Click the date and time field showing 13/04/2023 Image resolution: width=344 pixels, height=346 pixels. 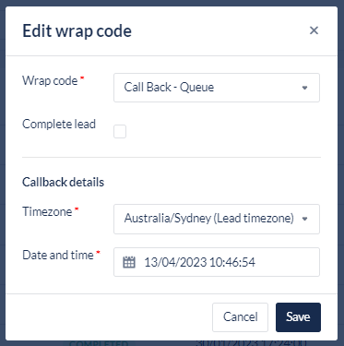217,262
